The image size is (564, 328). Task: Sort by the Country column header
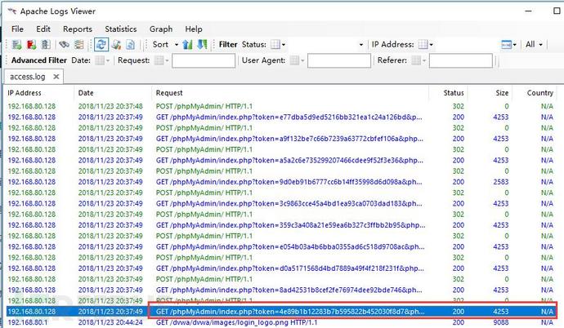540,93
